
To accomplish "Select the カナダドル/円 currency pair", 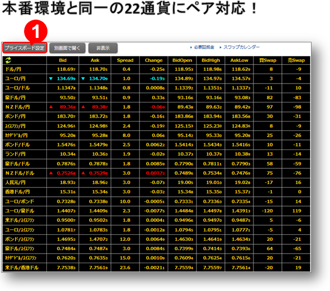I will point(16,135).
